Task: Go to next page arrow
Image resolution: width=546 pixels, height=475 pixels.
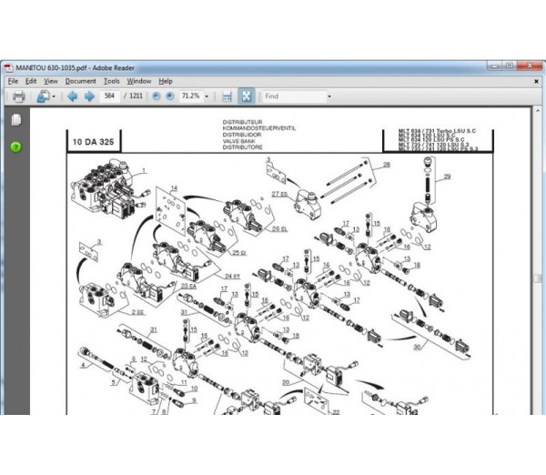Action: (89, 96)
